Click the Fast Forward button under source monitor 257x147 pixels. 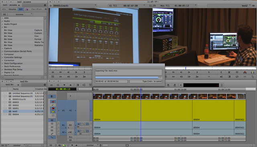click(x=61, y=72)
